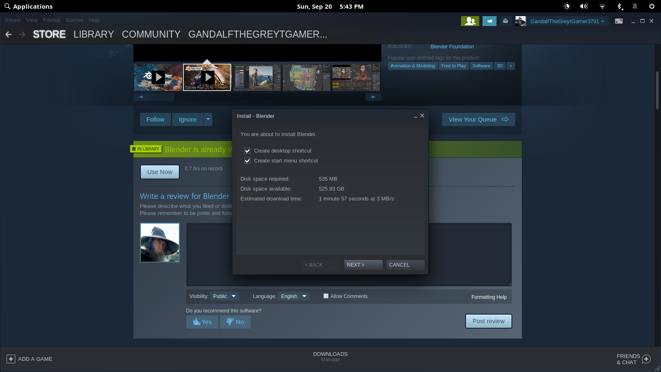
Task: Open Friends & Chat bubble icon
Action: coord(647,359)
